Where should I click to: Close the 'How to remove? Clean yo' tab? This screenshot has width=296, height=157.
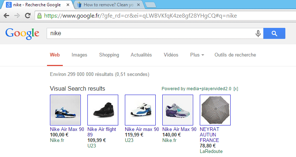pyautogui.click(x=138, y=5)
